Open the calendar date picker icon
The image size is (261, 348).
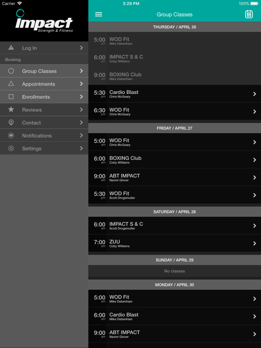(249, 14)
